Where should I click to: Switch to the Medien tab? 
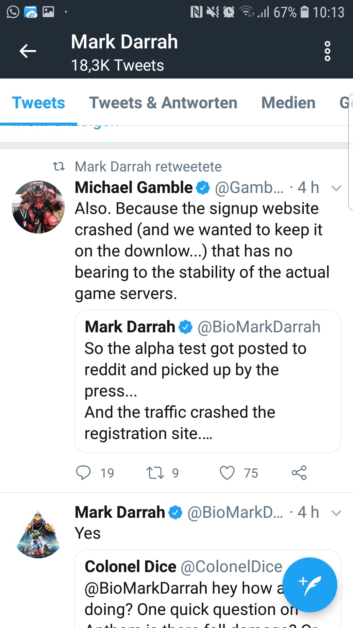pos(288,103)
